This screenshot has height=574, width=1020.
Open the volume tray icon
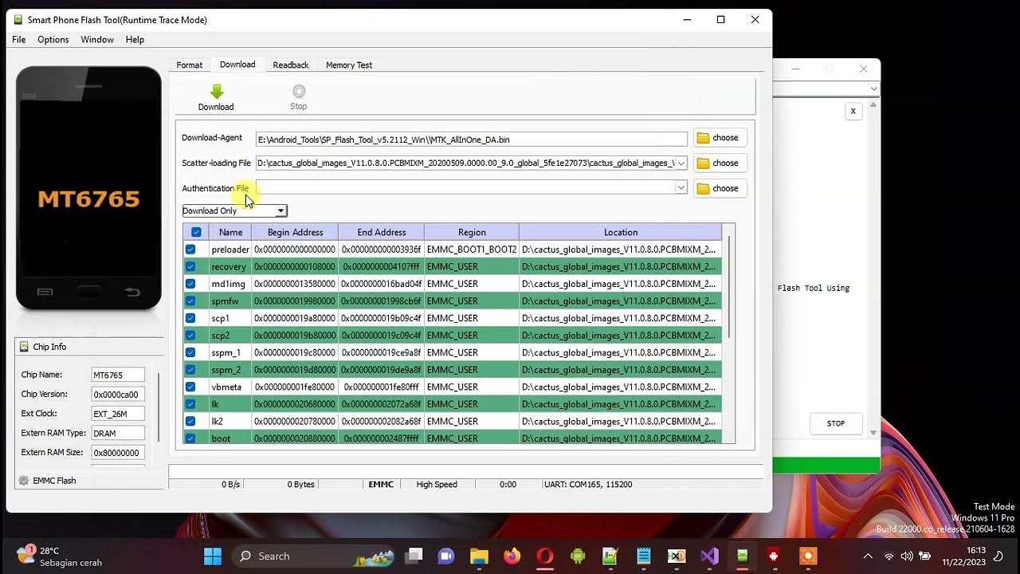pos(907,556)
